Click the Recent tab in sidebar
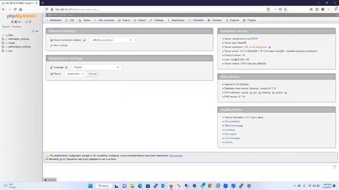Image resolution: width=339 pixels, height=190 pixels. pyautogui.click(x=6, y=26)
